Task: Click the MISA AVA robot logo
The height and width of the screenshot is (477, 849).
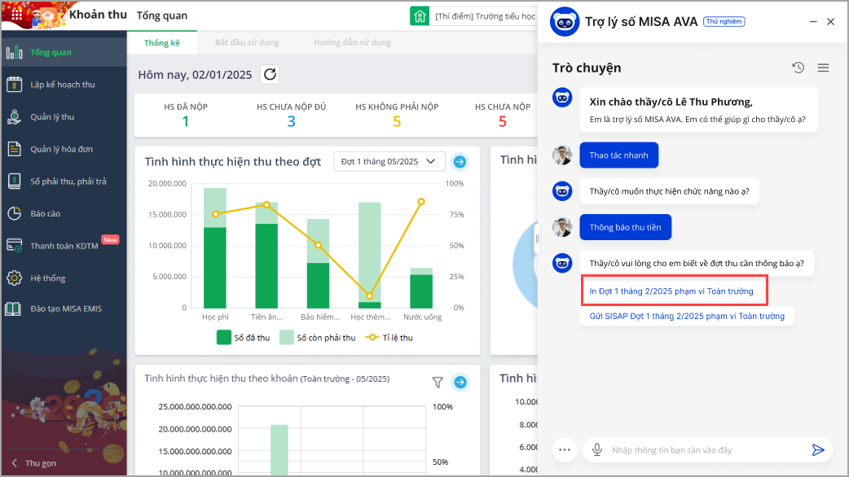Action: pyautogui.click(x=564, y=22)
